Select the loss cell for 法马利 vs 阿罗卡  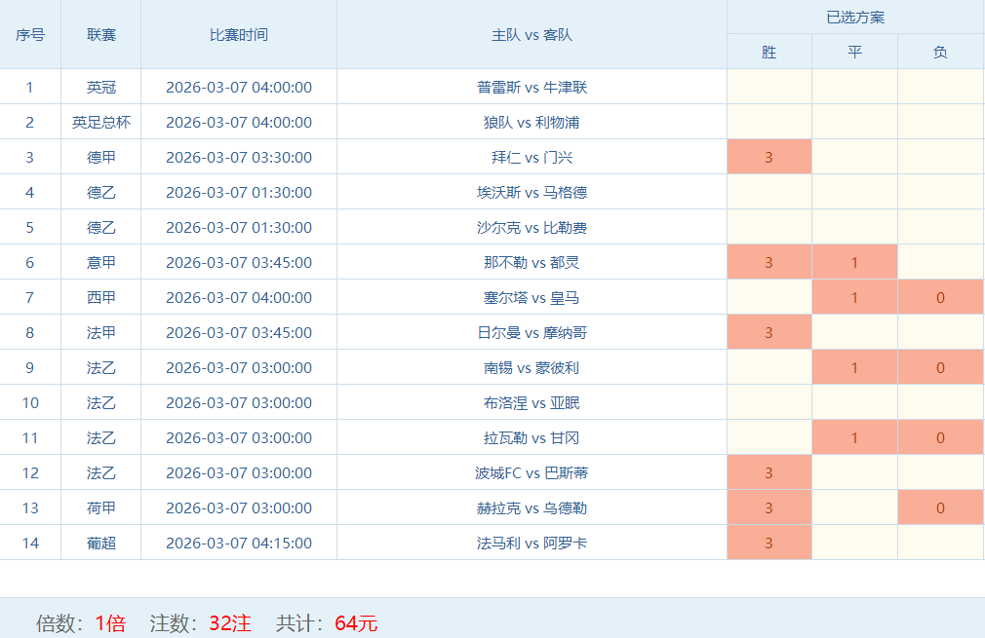(x=940, y=543)
